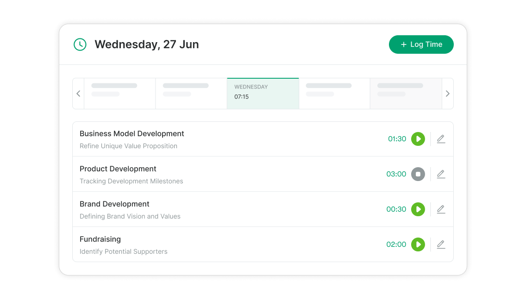Screen dimensions: 526x300
Task: Click the 'Fundraising' title
Action: point(100,239)
